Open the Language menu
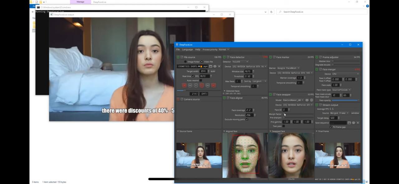This screenshot has height=184, width=399. 187,50
